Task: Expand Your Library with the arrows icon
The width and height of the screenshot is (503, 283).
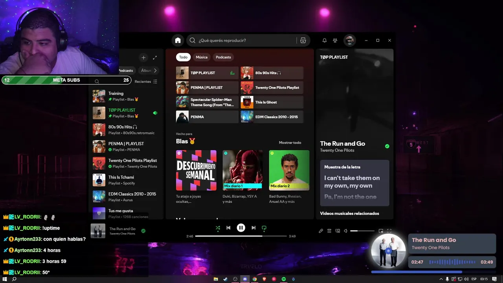Action: click(x=155, y=58)
